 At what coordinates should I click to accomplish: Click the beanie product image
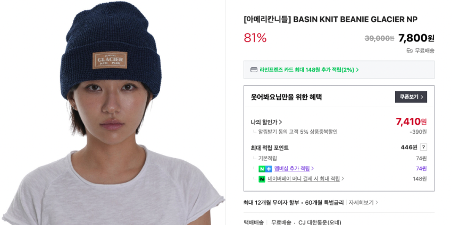point(113,112)
